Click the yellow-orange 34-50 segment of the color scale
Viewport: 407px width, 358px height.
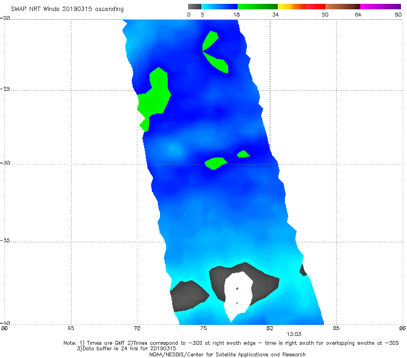(x=301, y=7)
